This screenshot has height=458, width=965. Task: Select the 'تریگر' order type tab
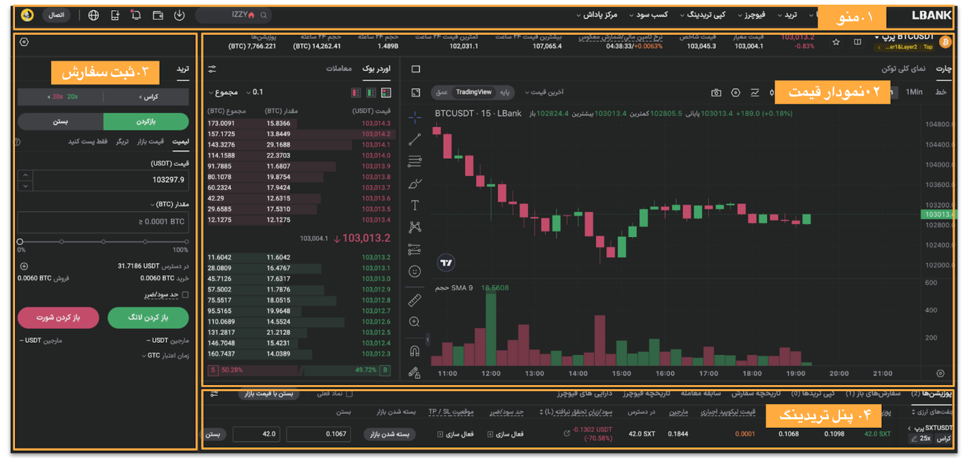[x=122, y=141]
